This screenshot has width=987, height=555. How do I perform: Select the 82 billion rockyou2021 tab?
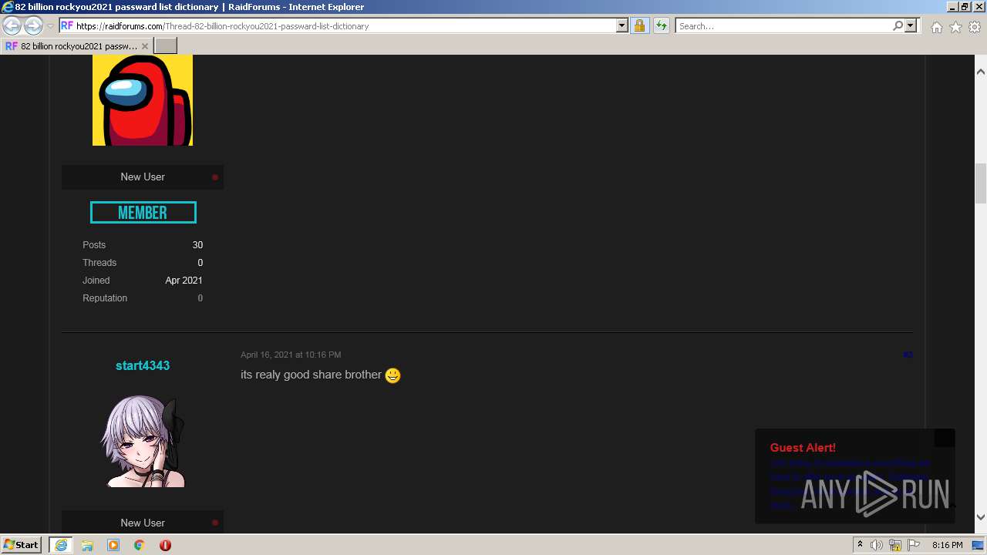click(77, 46)
